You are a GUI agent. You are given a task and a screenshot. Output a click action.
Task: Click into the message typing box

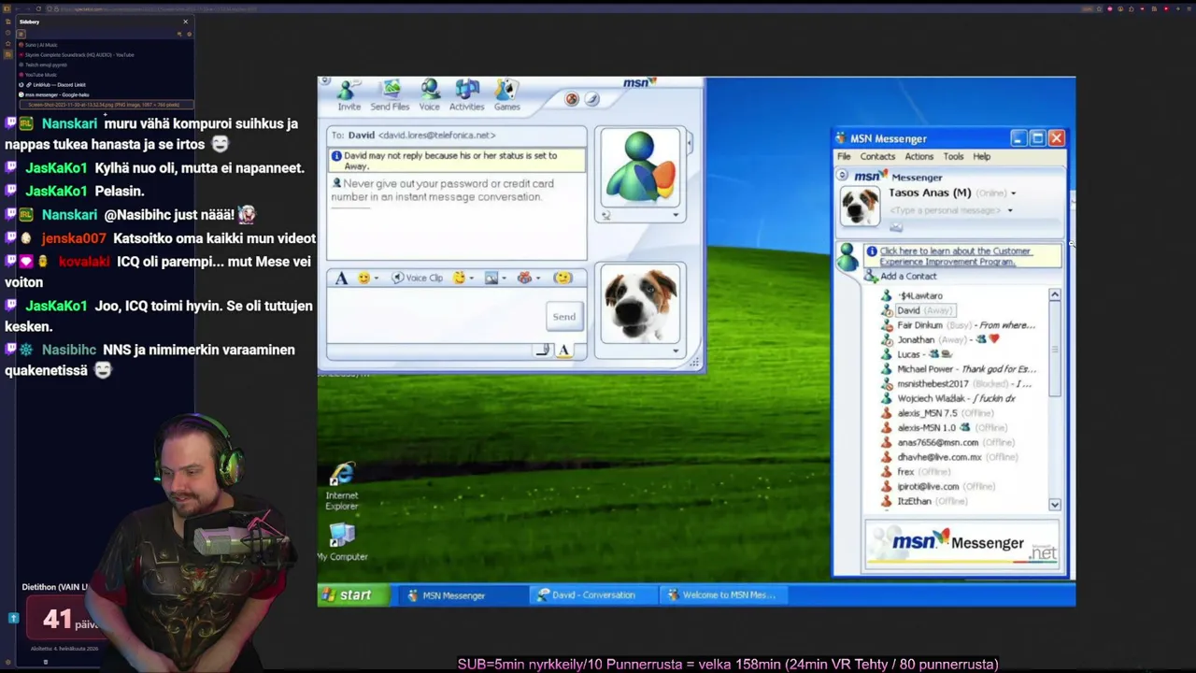[x=435, y=316]
